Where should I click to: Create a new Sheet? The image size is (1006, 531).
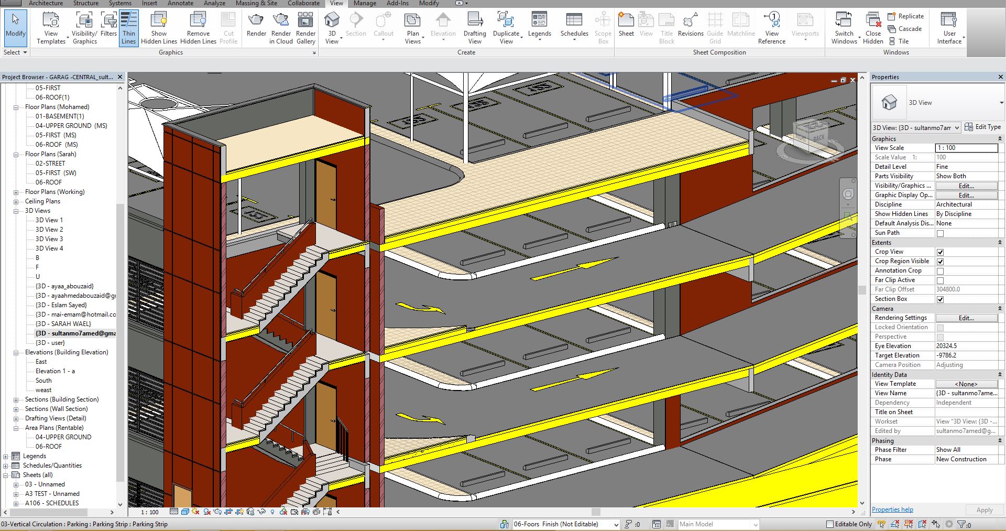pyautogui.click(x=626, y=26)
